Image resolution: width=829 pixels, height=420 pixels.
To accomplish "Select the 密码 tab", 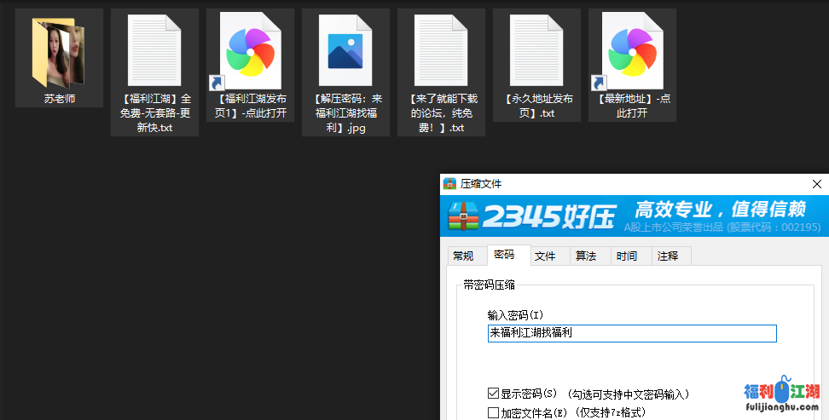I will click(x=503, y=256).
